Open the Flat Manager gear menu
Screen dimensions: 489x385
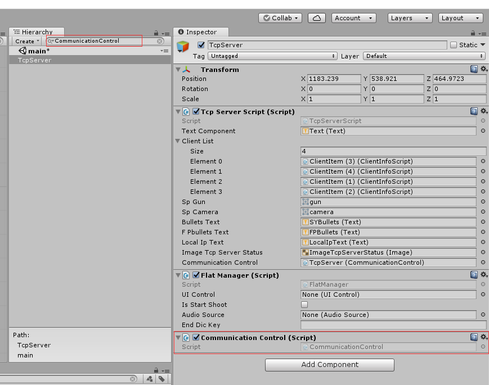484,275
